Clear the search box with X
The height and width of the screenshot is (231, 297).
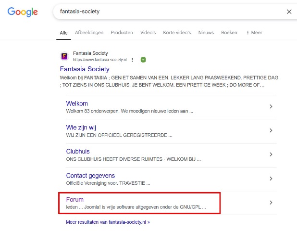(x=289, y=12)
